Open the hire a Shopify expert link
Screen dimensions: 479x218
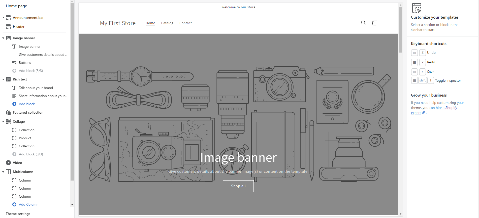click(434, 110)
